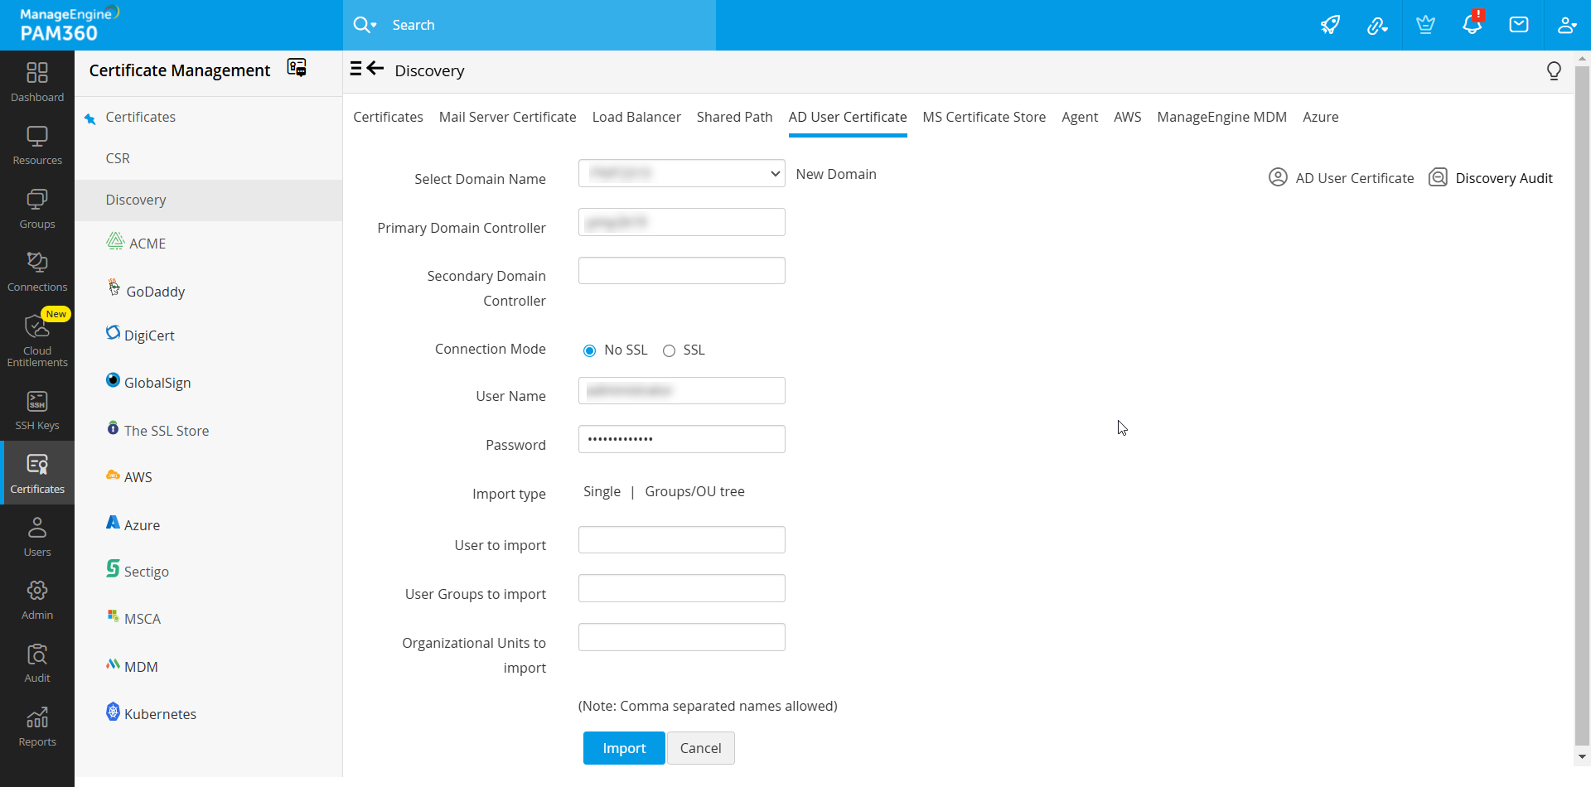Click the back arrow beside Discovery
1591x787 pixels.
tap(376, 69)
